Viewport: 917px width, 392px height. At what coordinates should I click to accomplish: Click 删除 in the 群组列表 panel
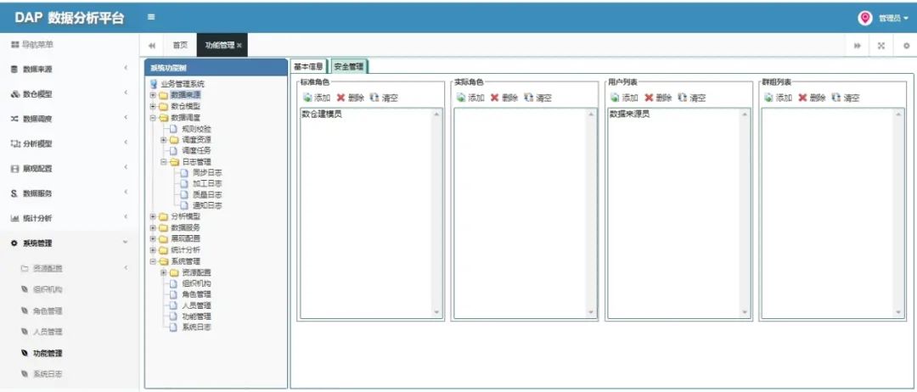pos(813,98)
